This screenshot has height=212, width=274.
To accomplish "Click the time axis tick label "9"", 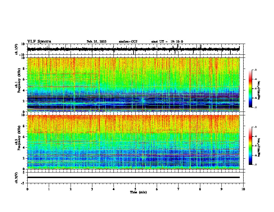I will point(221,189).
